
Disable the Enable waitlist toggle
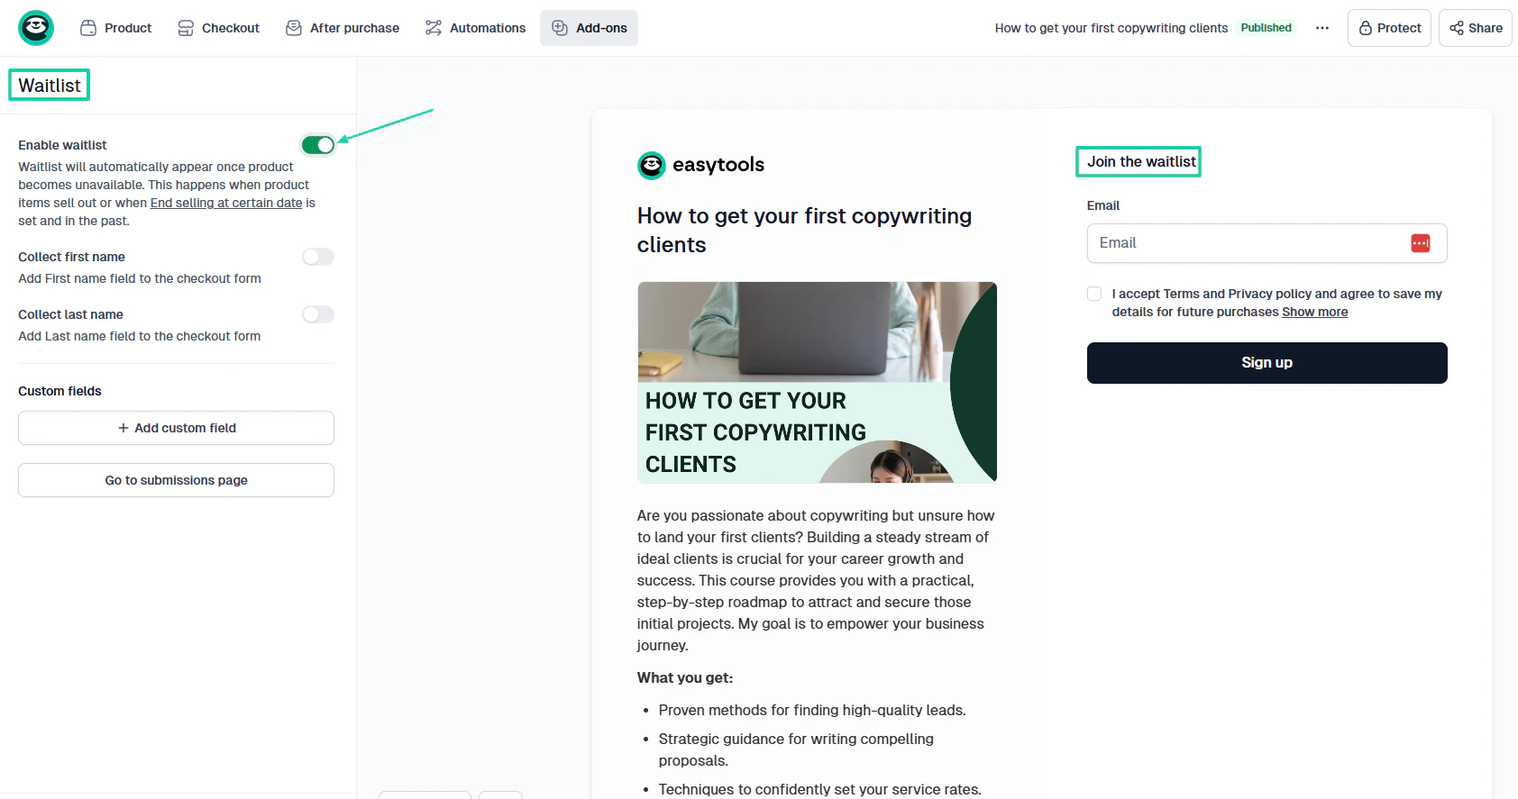318,145
